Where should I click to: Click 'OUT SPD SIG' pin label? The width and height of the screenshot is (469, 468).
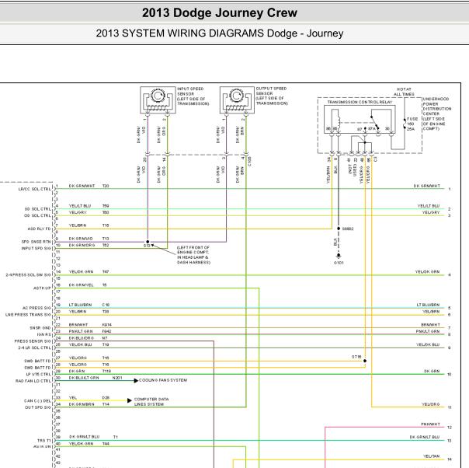(x=38, y=407)
